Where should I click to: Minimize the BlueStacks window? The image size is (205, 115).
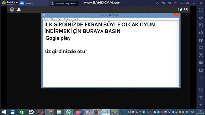click(181, 3)
